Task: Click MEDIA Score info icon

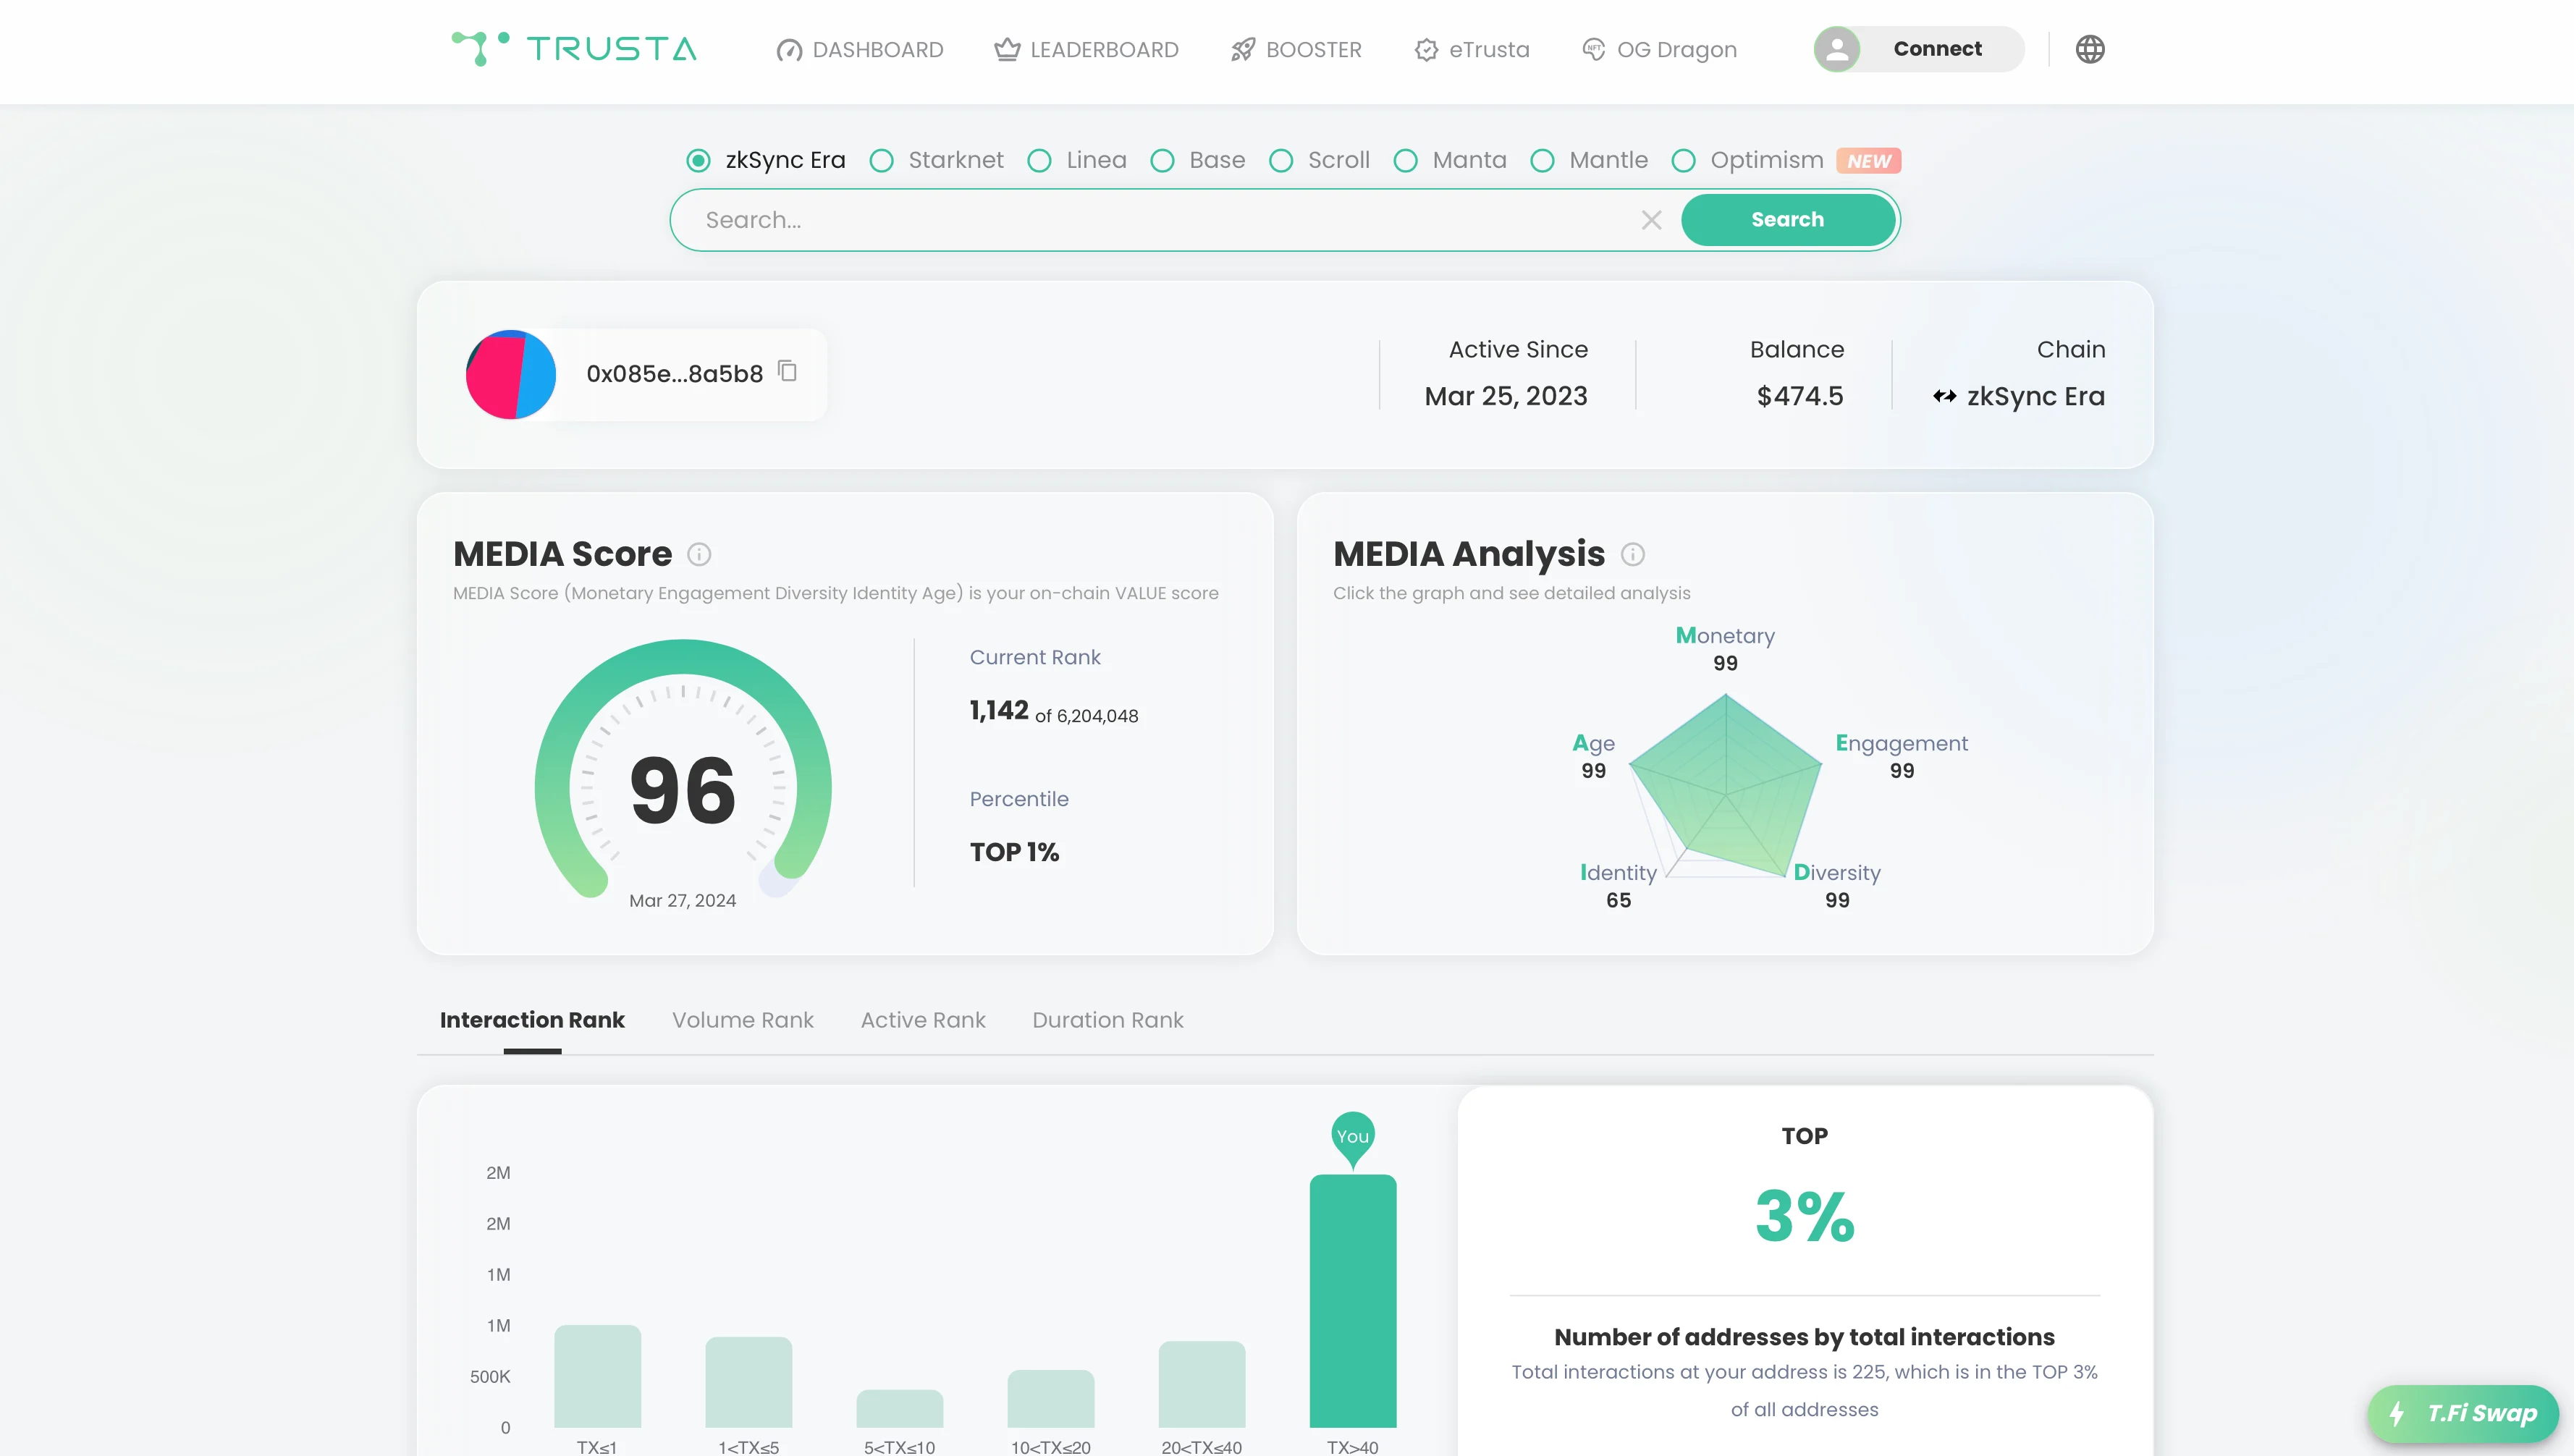Action: 699,554
